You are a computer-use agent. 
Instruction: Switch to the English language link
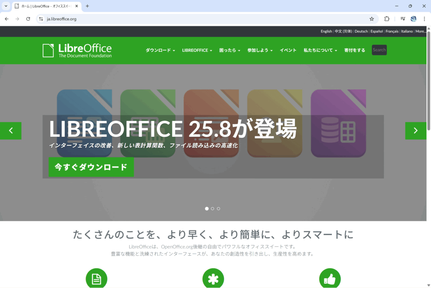pos(326,31)
